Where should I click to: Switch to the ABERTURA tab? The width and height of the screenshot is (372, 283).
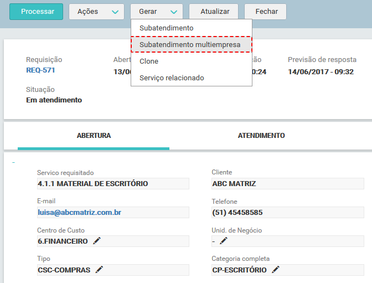(x=94, y=136)
